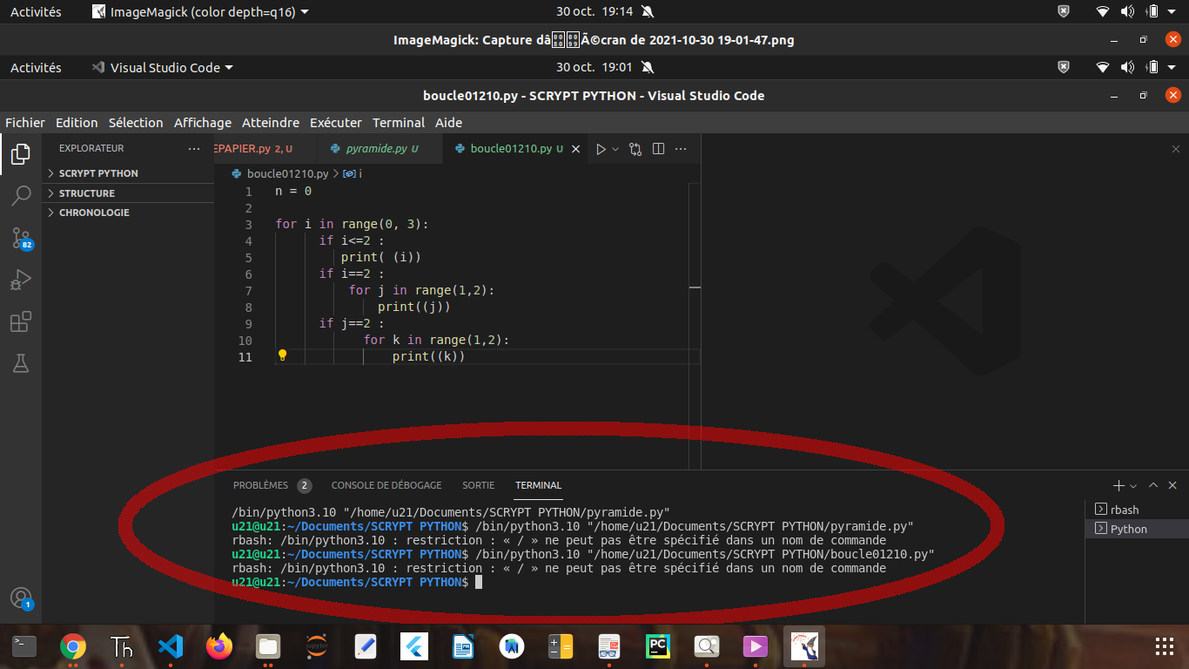
Task: Open the Search view in the activity bar
Action: [x=21, y=195]
